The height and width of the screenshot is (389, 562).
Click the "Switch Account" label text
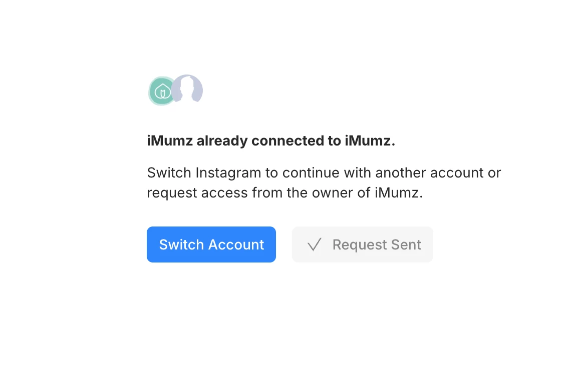[x=211, y=244]
